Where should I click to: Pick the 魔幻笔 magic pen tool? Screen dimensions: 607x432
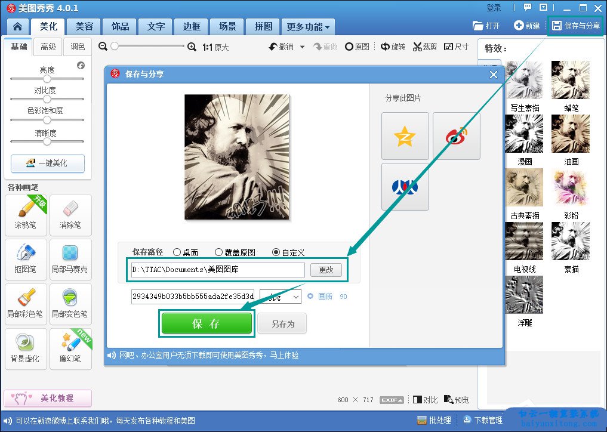[x=70, y=348]
